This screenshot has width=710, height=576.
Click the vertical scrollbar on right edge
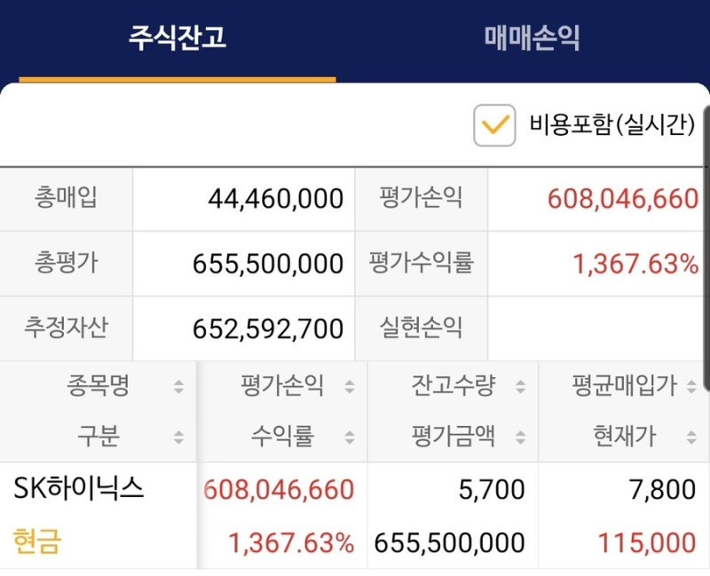[706, 248]
